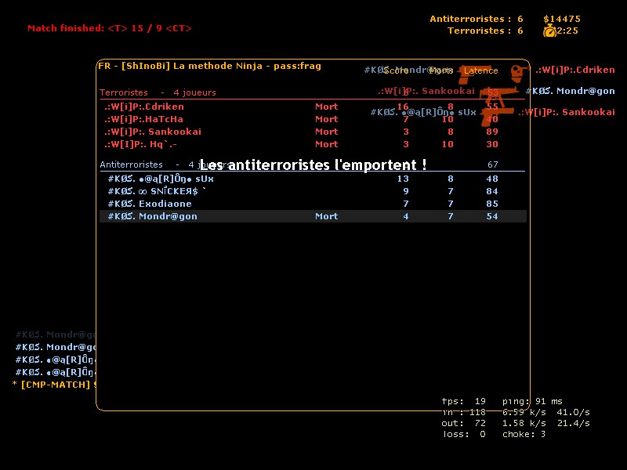This screenshot has width=627, height=470.
Task: Click the 'choke: 3' net graph value
Action: [x=524, y=435]
